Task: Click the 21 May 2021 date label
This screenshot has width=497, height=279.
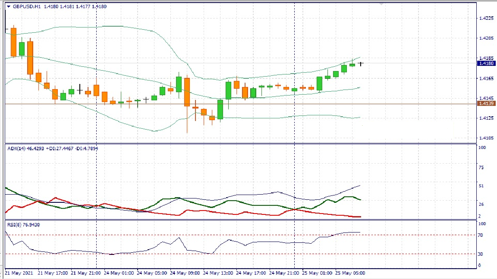Action: pyautogui.click(x=19, y=273)
